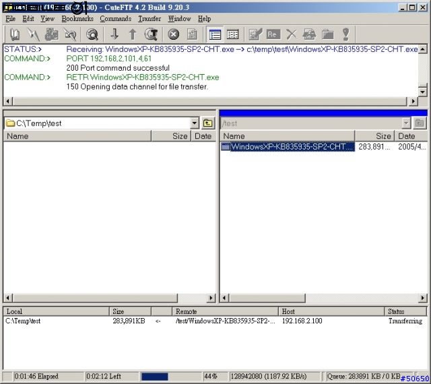Viewport: 431px width, 384px height.
Task: Click the Status queue column header
Action: tap(405, 311)
